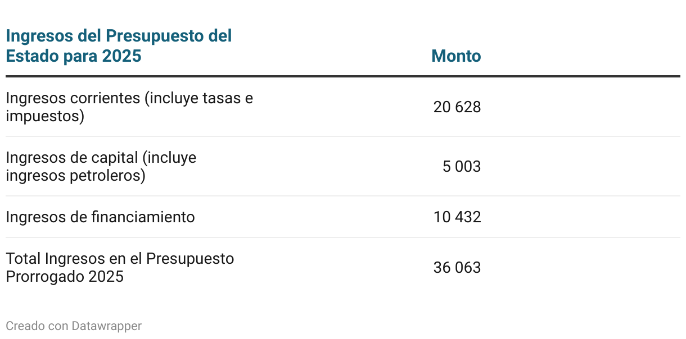Click the amount 20 628

coord(457,107)
